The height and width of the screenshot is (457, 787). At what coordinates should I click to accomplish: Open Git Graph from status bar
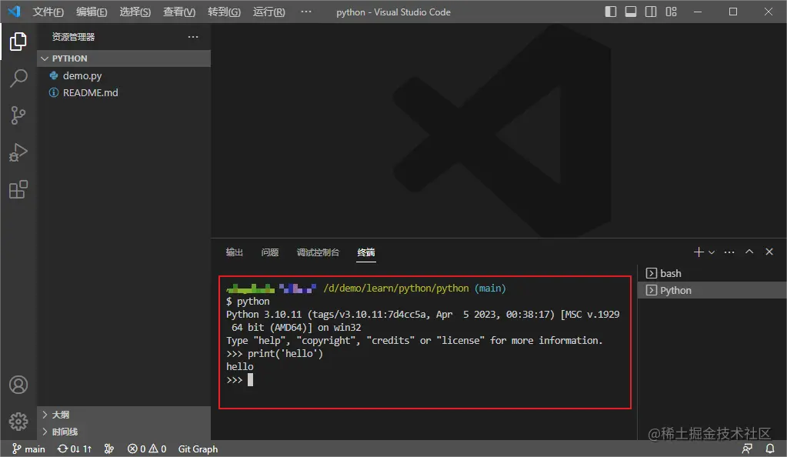click(198, 449)
